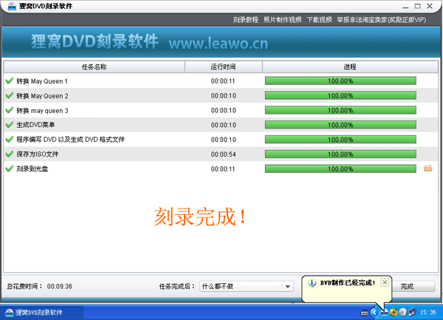The width and height of the screenshot is (443, 320).
Task: Open the output folder icon beside 刻录到光盘 progress
Action: [427, 168]
